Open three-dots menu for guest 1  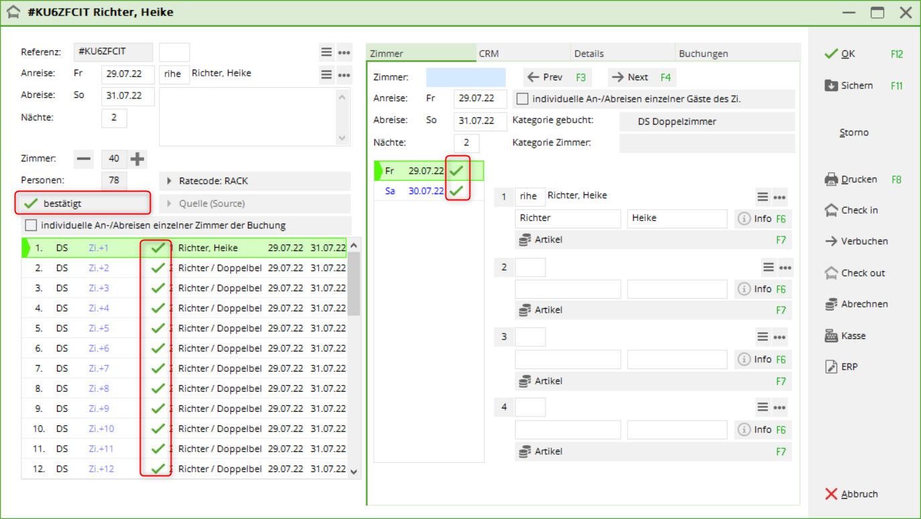pos(779,197)
